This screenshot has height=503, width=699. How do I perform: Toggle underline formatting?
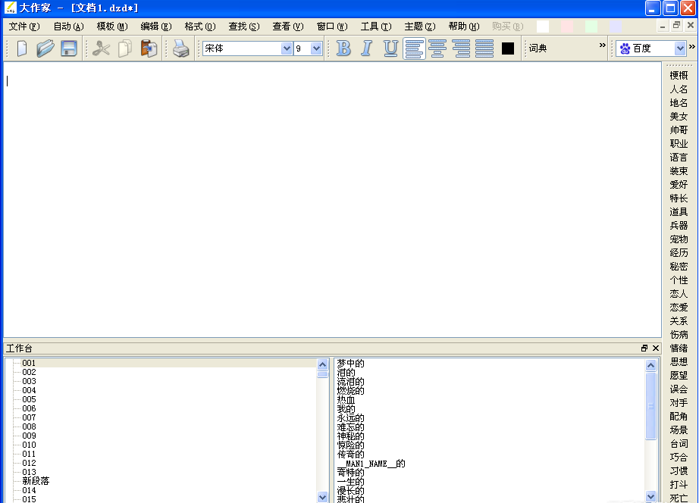coord(390,48)
